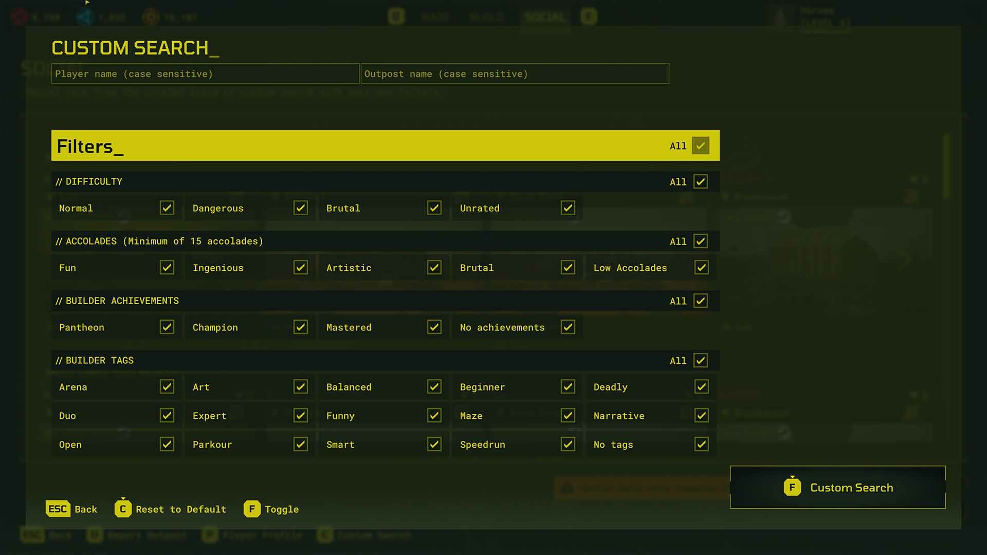Disable the Parkour builder tag

tap(300, 444)
